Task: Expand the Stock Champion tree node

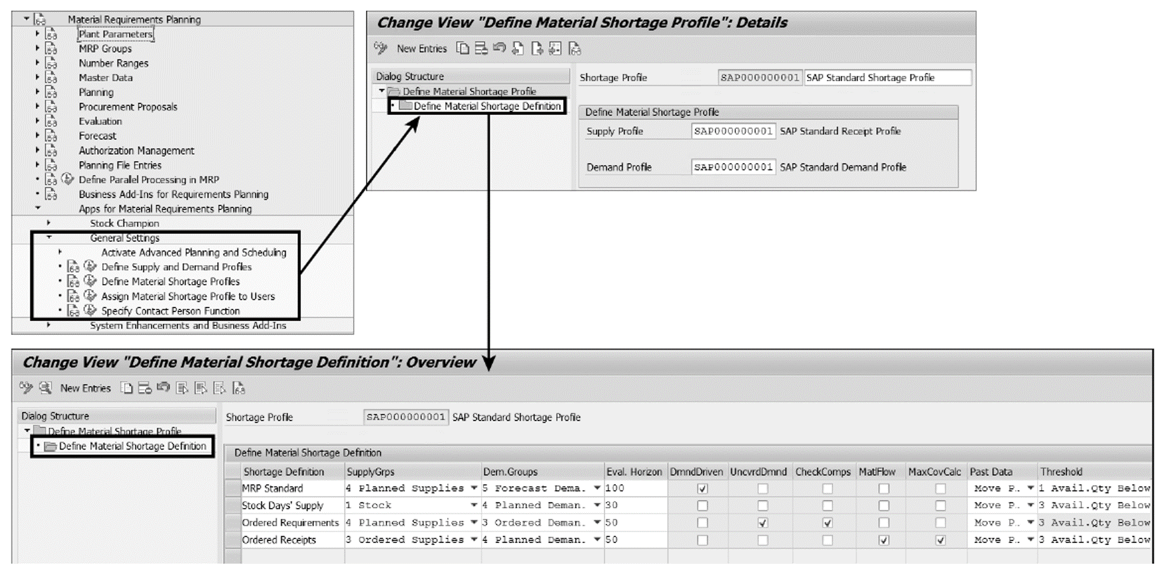Action: tap(49, 223)
